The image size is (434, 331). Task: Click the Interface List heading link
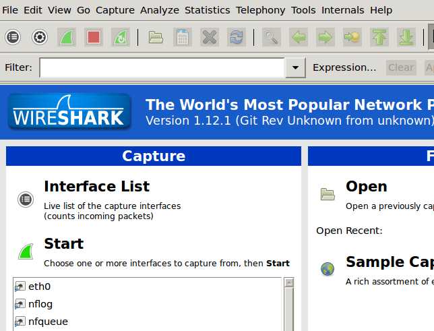pyautogui.click(x=96, y=186)
